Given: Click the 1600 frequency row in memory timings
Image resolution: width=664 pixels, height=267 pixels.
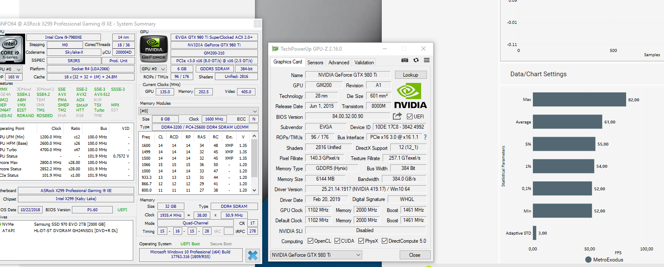Looking at the screenshot, I should (195, 146).
